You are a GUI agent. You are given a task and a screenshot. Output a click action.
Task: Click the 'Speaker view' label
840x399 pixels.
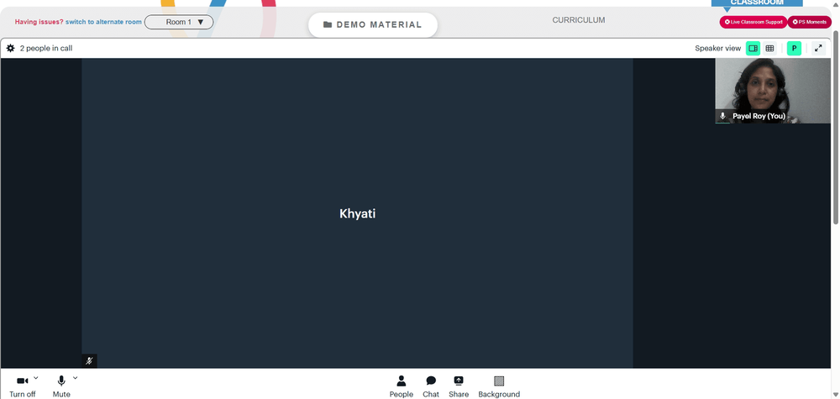(x=718, y=48)
